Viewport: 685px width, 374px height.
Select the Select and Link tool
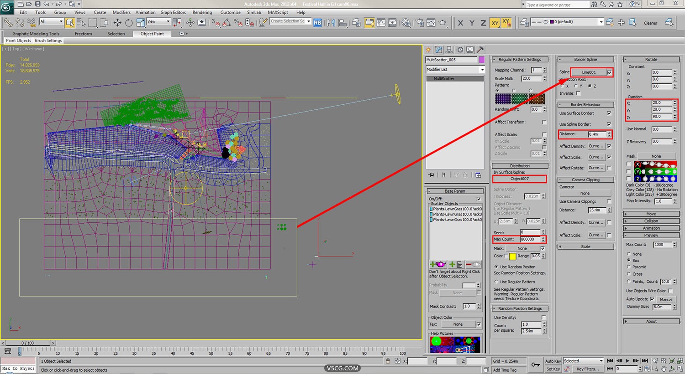(x=8, y=22)
